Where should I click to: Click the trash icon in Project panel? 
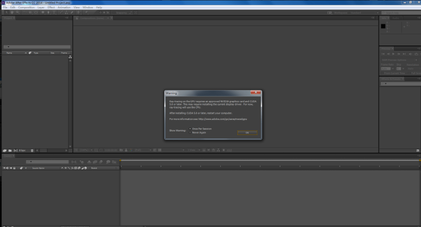click(x=32, y=151)
